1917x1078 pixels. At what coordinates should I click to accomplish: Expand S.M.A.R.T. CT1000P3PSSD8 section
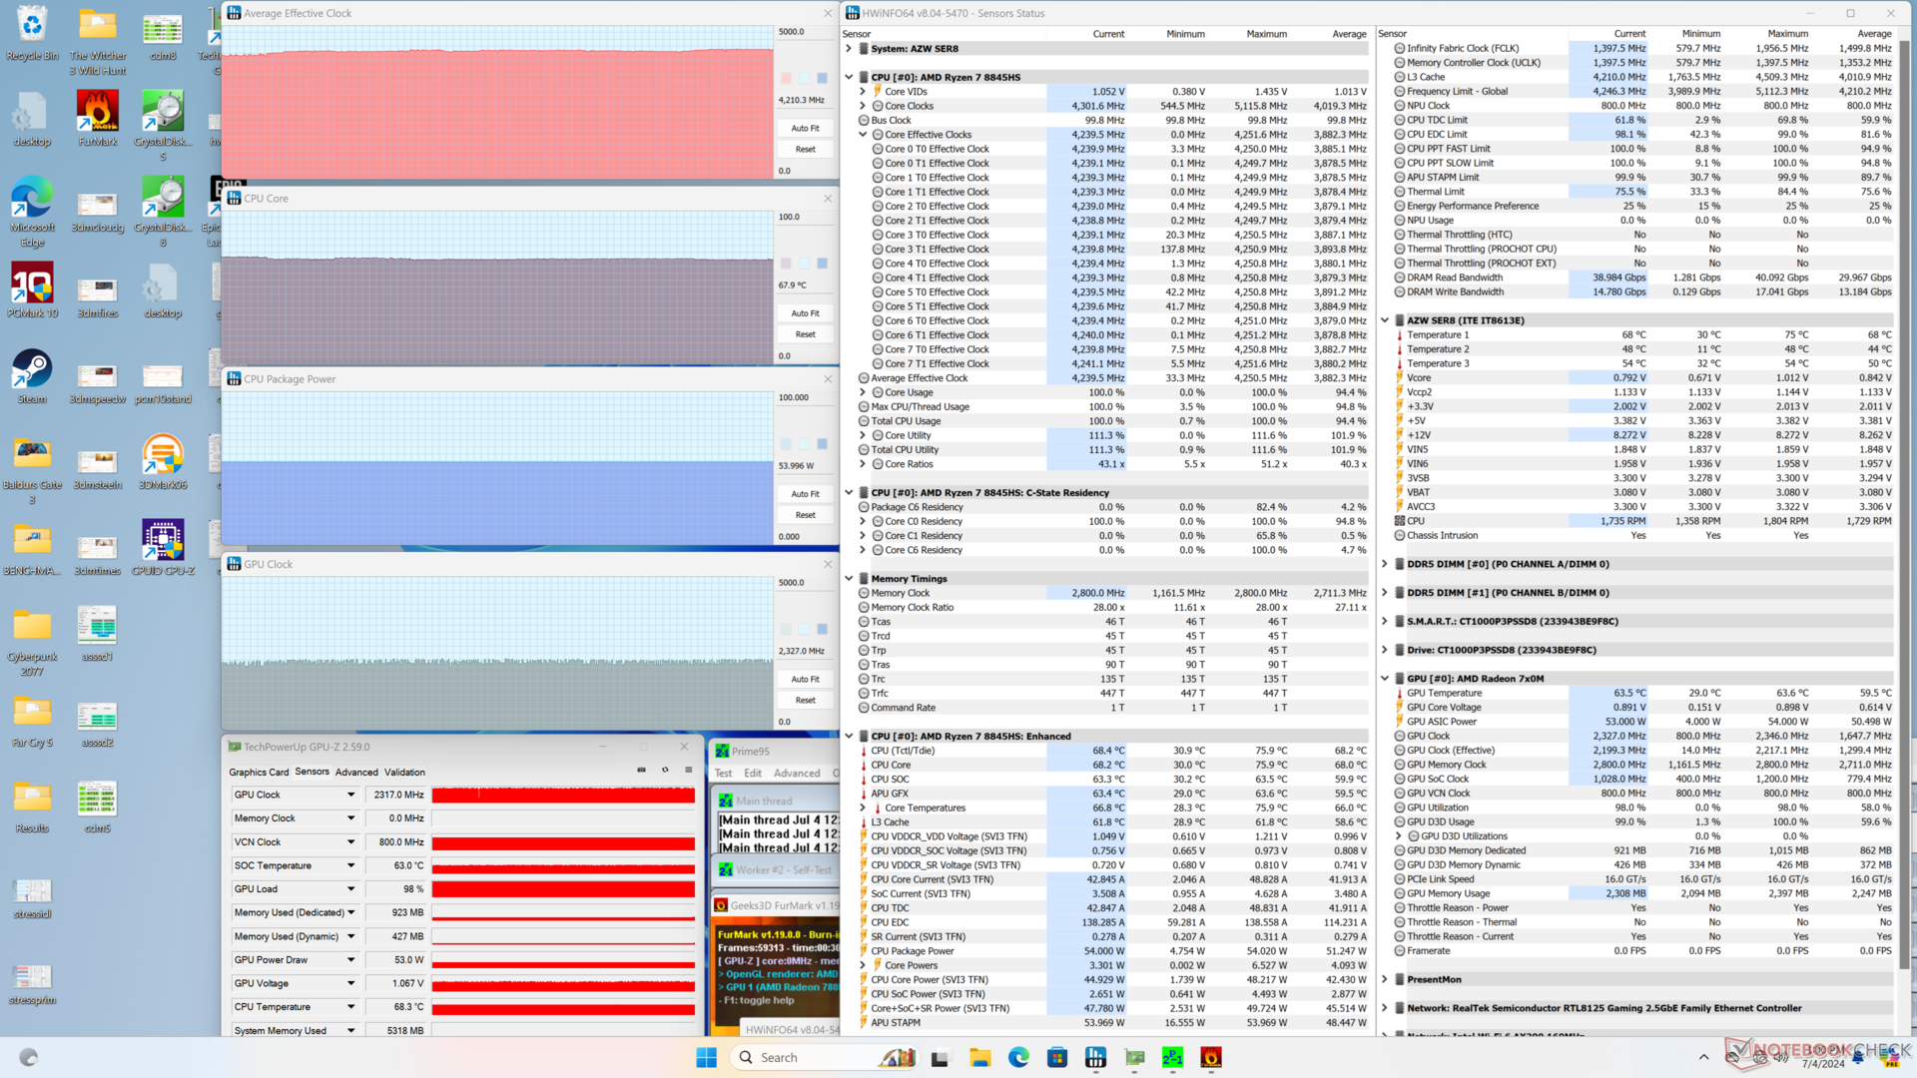point(1385,621)
